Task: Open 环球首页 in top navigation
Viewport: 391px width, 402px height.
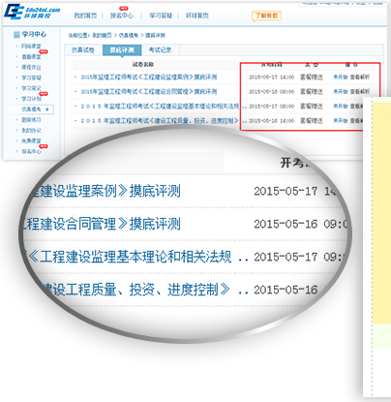Action: click(197, 15)
